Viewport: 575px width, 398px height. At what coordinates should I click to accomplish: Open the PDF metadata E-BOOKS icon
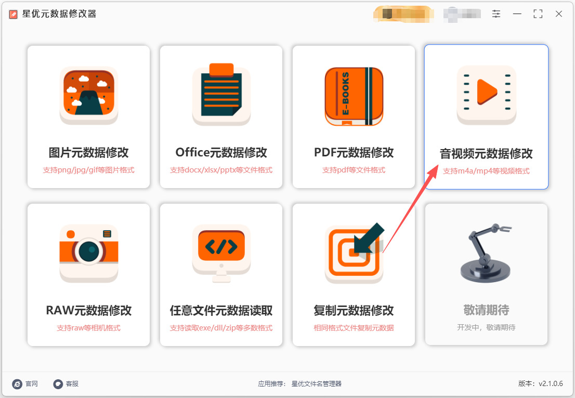(x=354, y=96)
